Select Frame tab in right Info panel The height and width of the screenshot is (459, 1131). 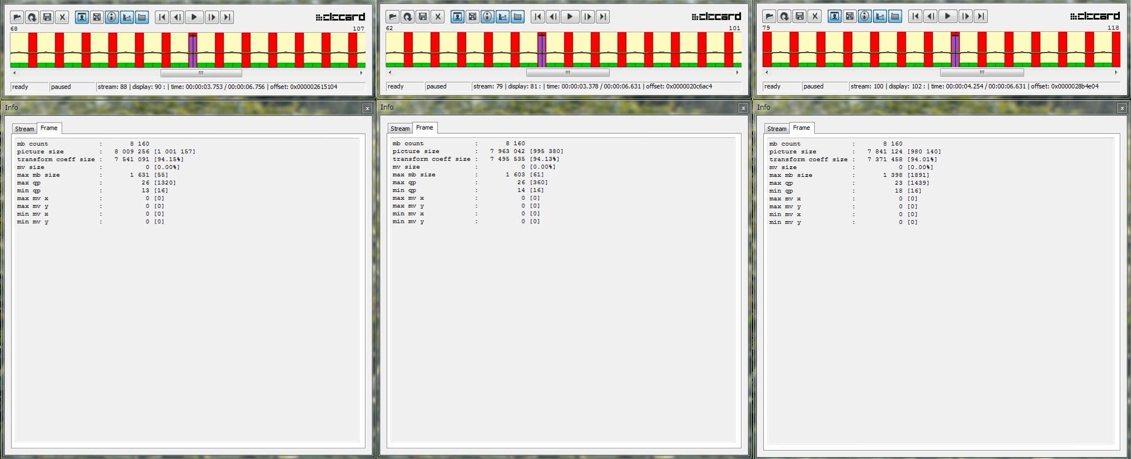801,128
